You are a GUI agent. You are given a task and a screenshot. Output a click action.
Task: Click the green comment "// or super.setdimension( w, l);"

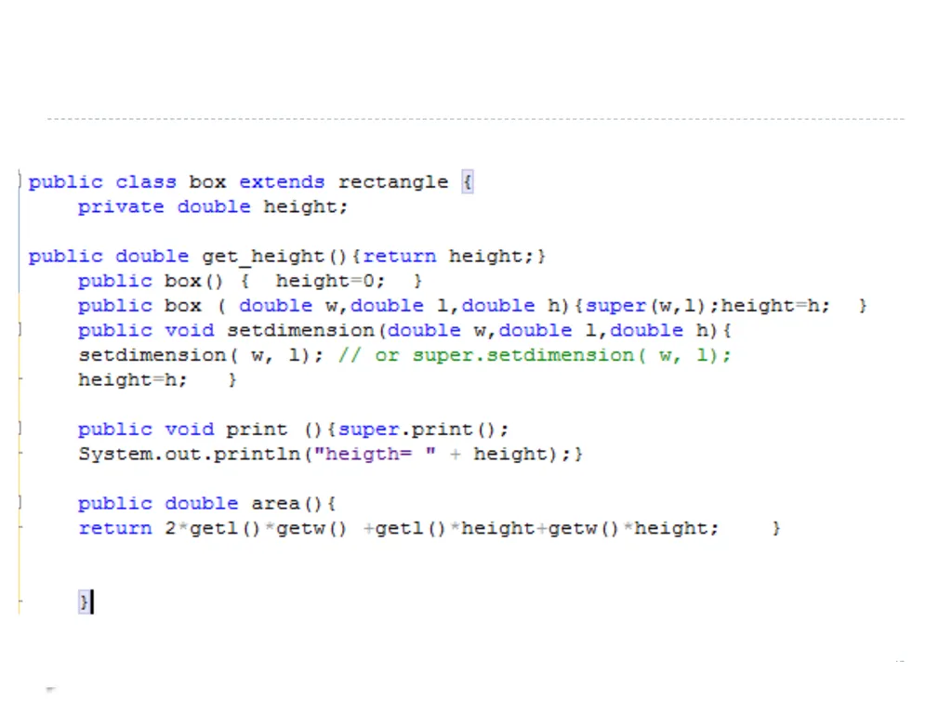coord(535,356)
